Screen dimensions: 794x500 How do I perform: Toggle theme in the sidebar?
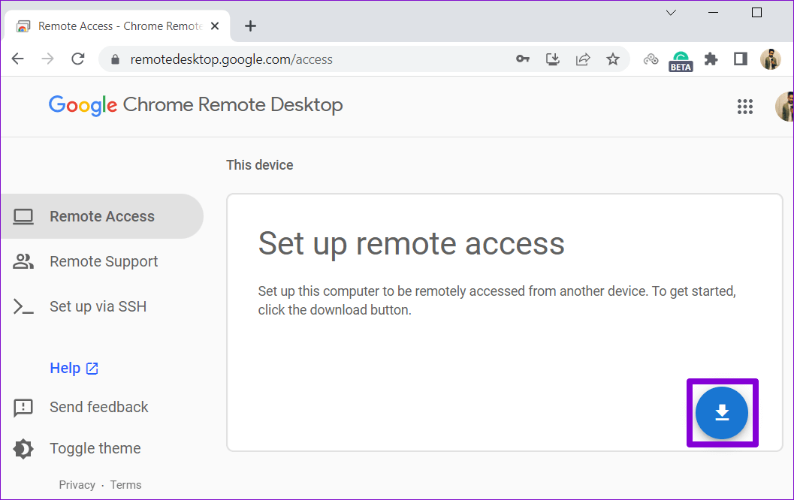pos(95,448)
